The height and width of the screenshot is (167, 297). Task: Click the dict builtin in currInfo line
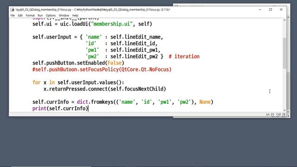coord(83,102)
